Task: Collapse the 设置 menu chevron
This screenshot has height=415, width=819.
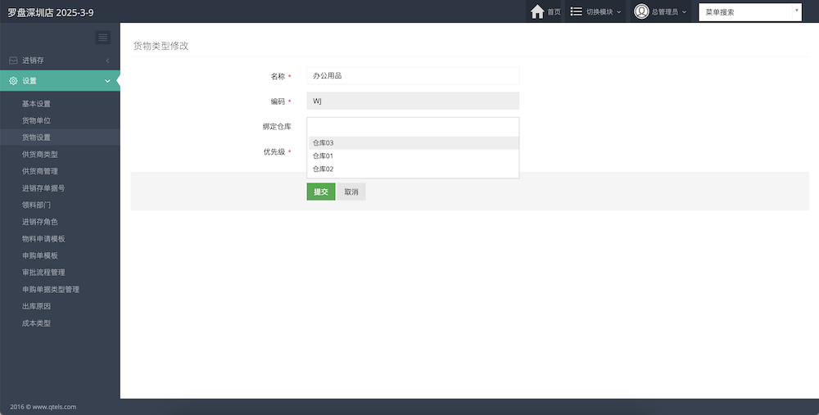Action: tap(107, 81)
